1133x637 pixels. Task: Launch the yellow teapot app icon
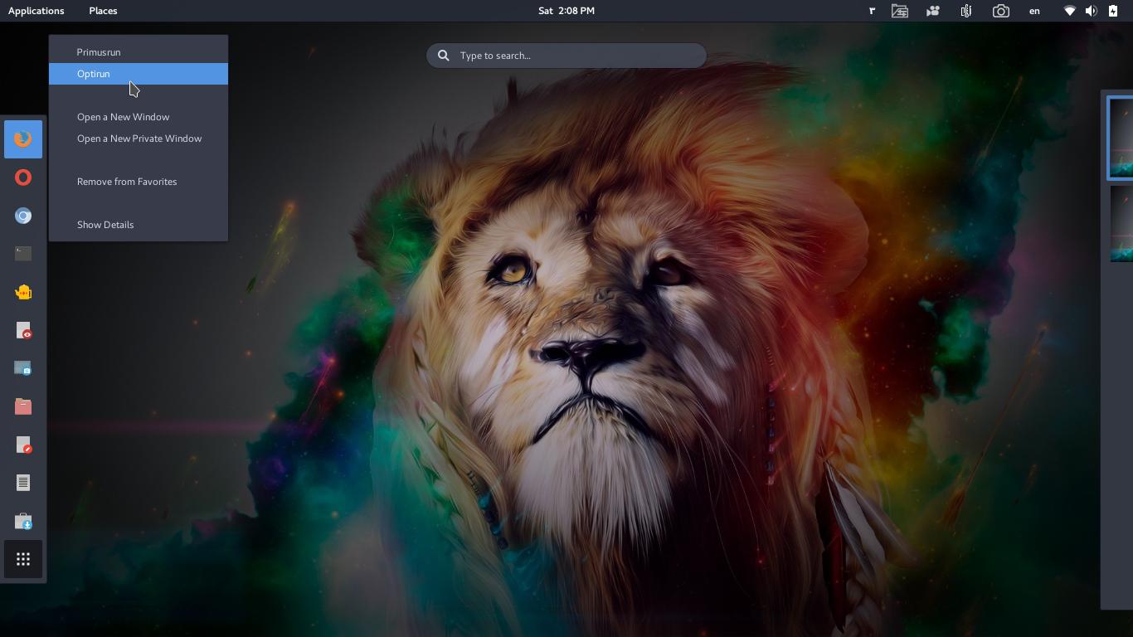coord(23,292)
